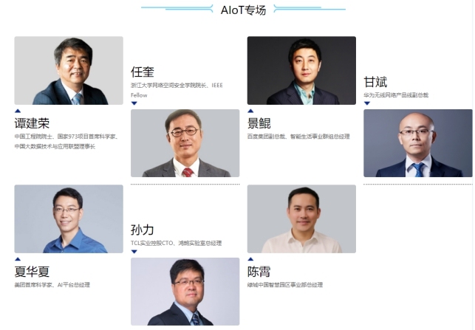Click the up triangle above 景鲲
The width and height of the screenshot is (475, 330).
(x=250, y=111)
